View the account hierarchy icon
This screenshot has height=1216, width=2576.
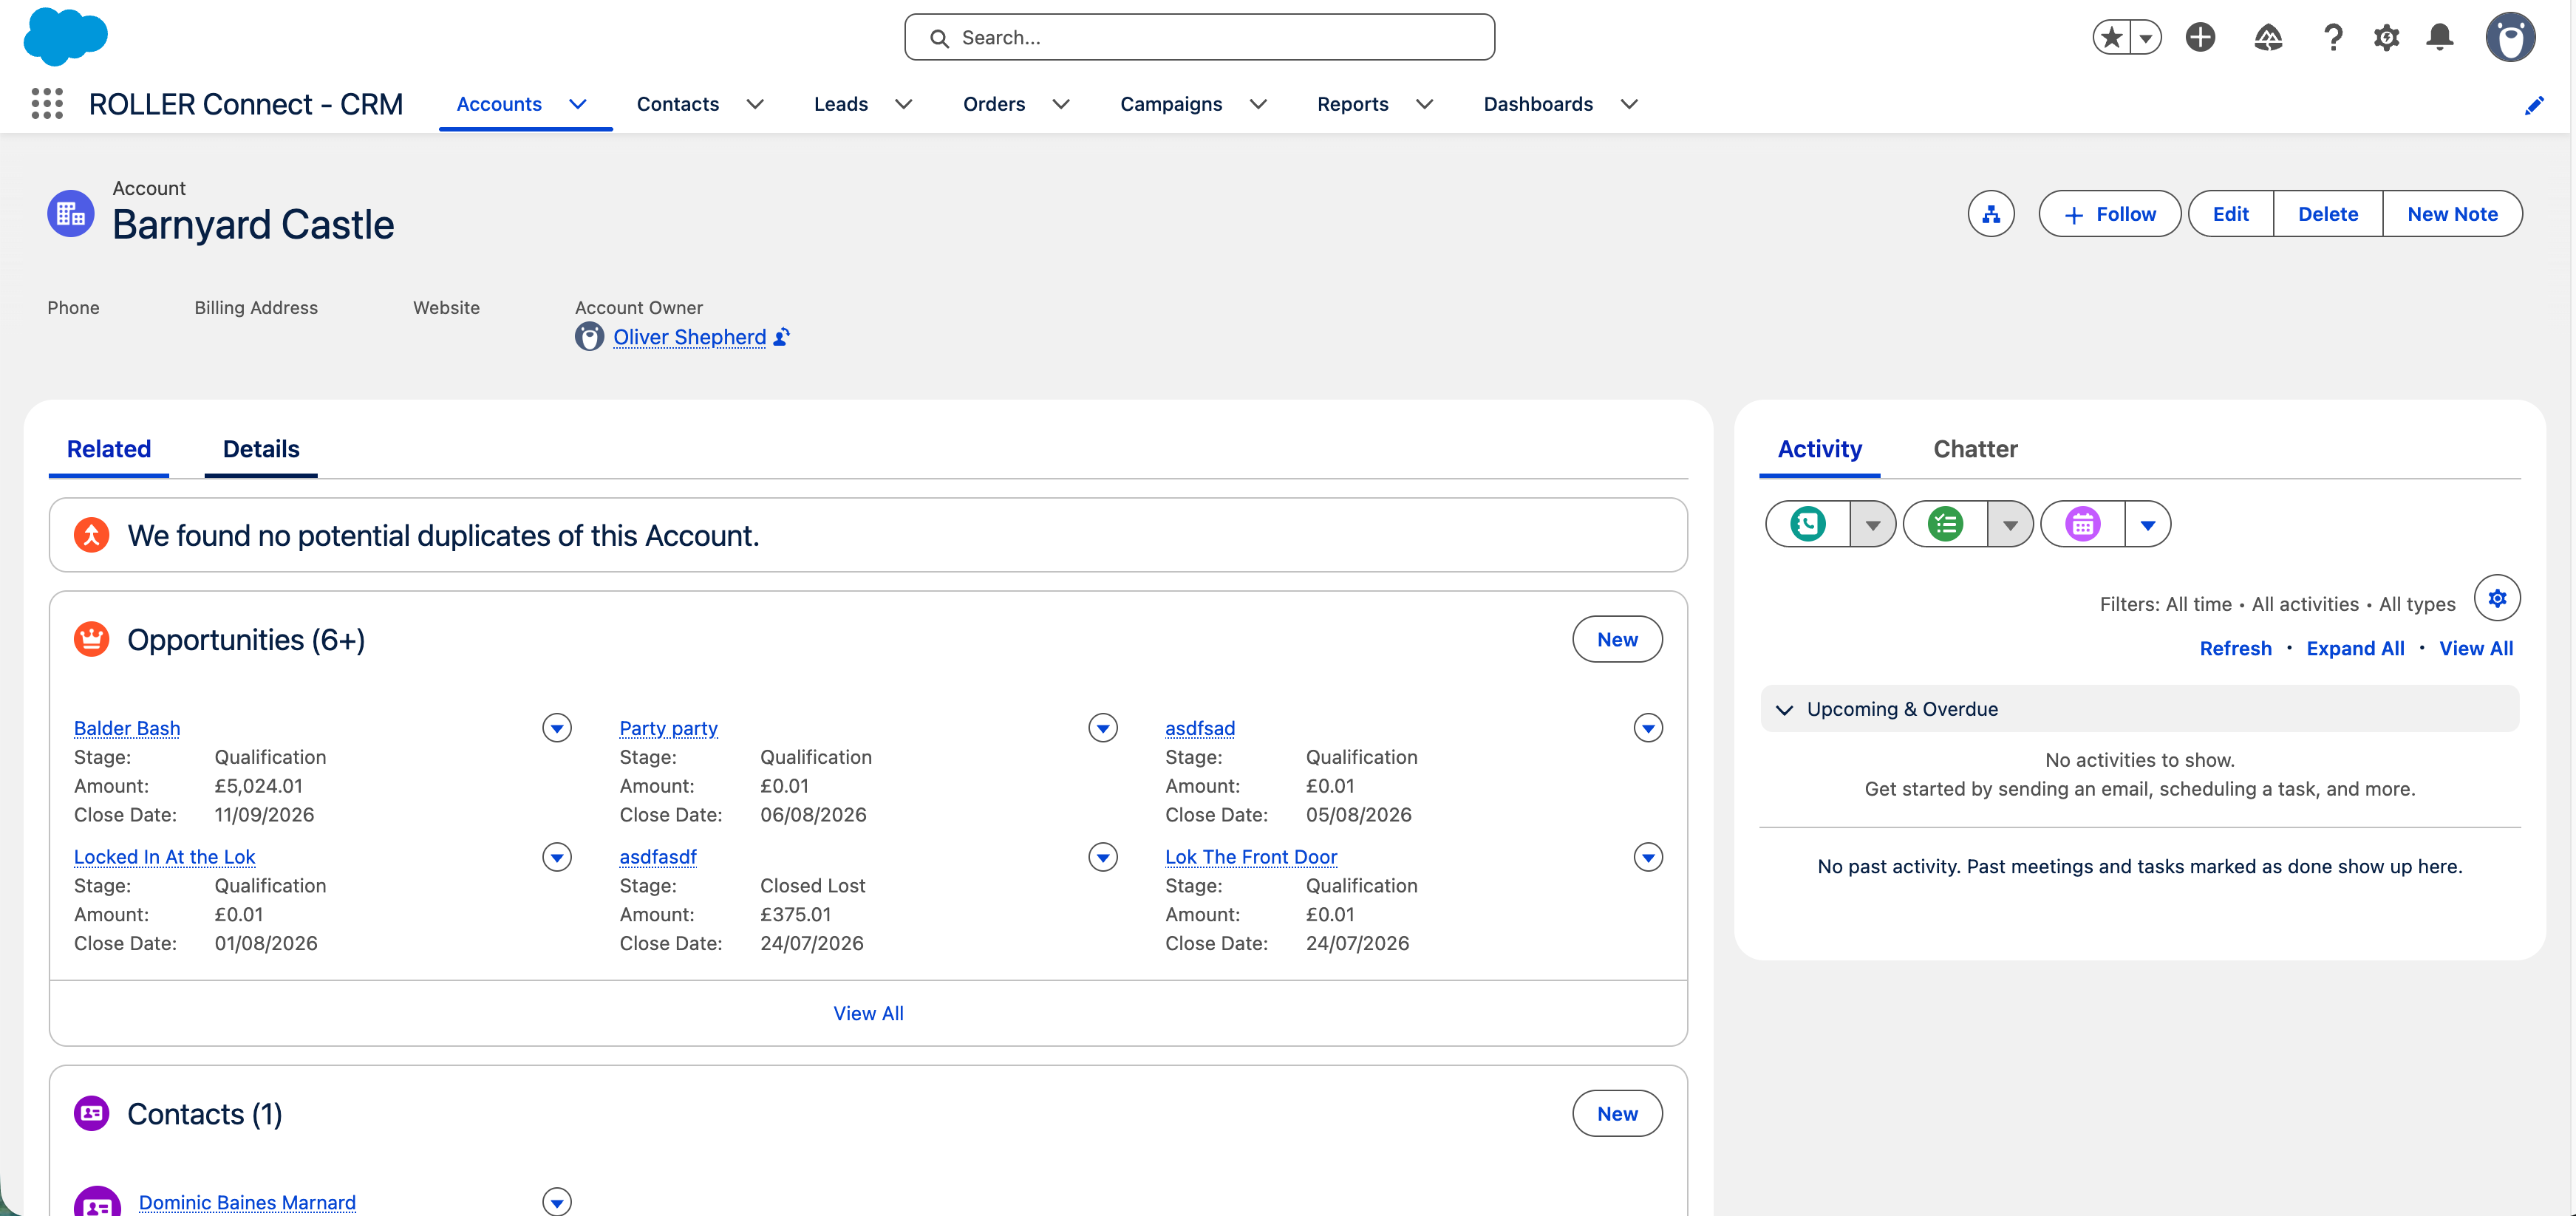point(1991,214)
